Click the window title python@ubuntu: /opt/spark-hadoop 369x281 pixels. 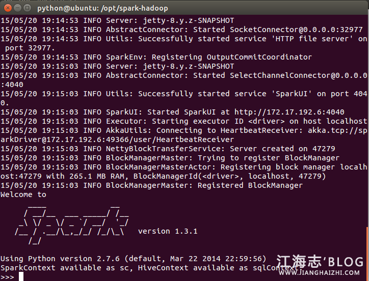click(x=102, y=8)
